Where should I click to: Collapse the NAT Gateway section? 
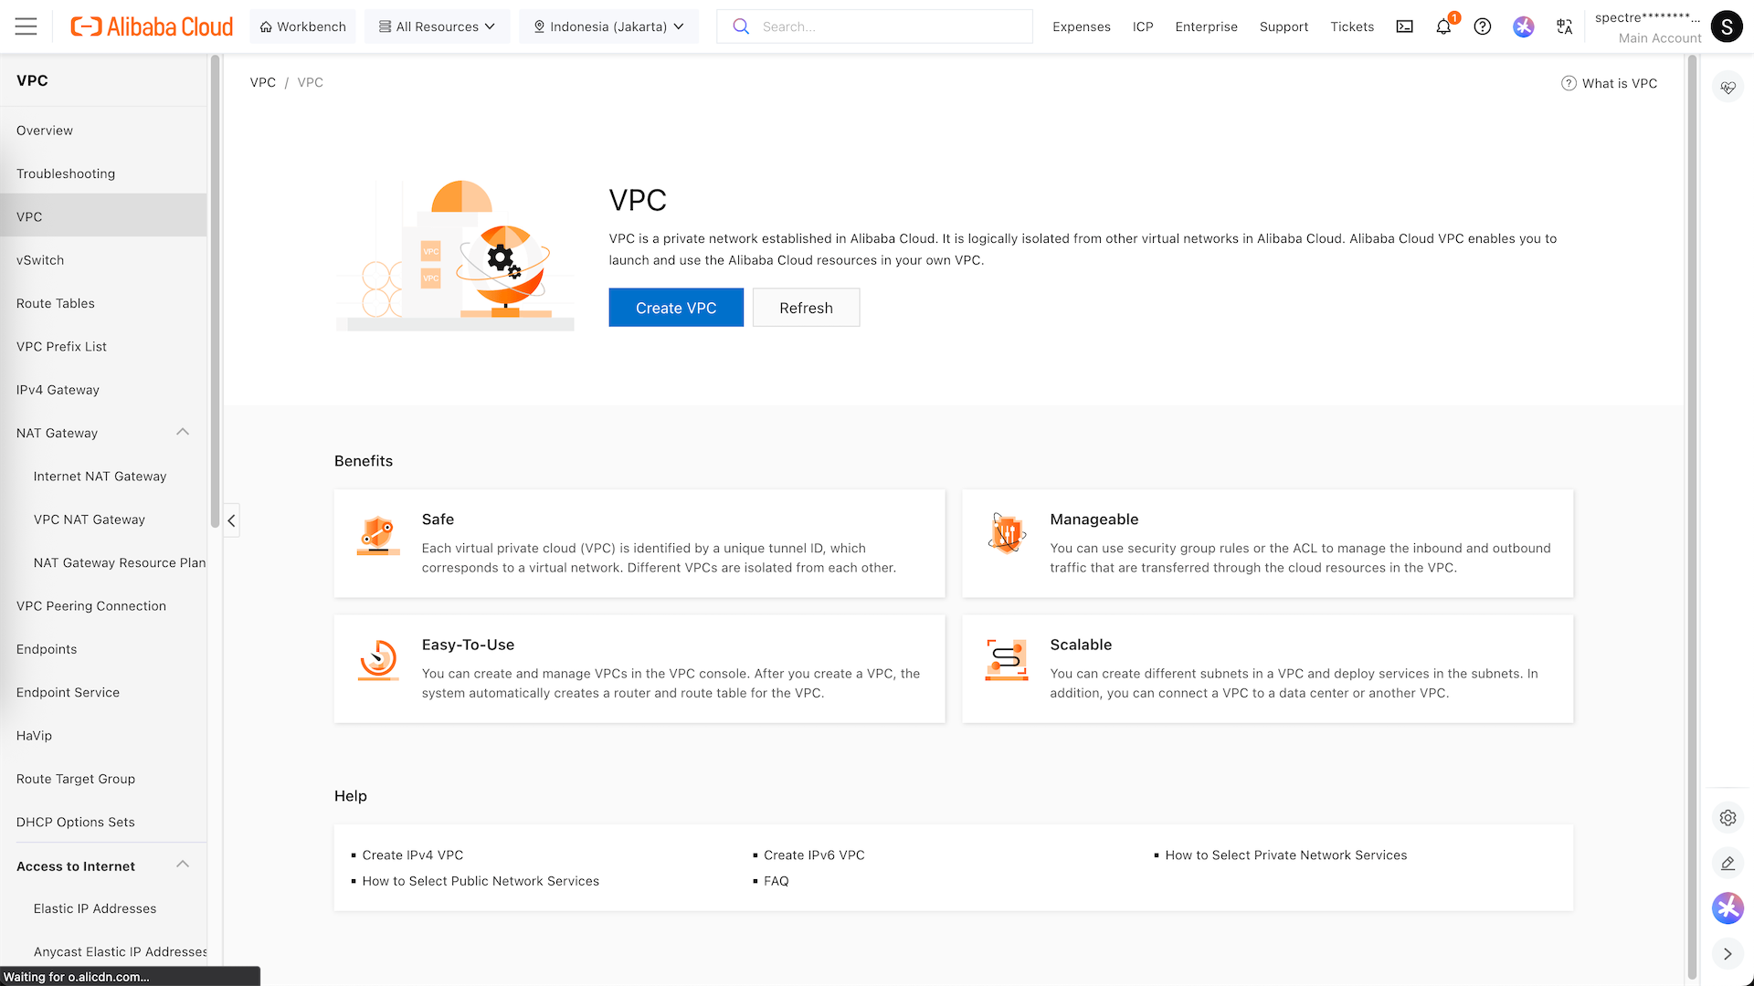[183, 432]
